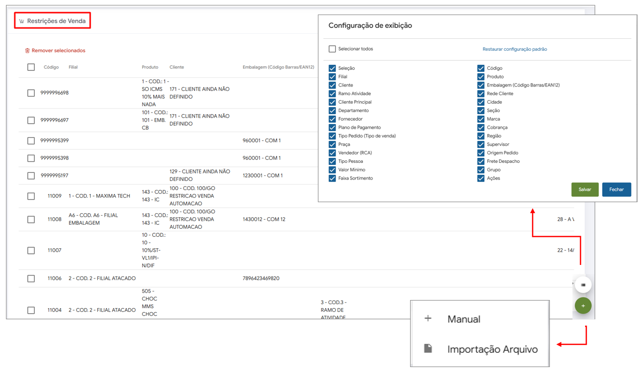Disable the Frete Despacho column checkbox
The height and width of the screenshot is (372, 644).
481,161
